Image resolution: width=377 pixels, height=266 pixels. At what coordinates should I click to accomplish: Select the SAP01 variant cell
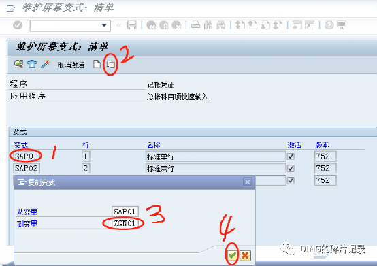point(26,156)
